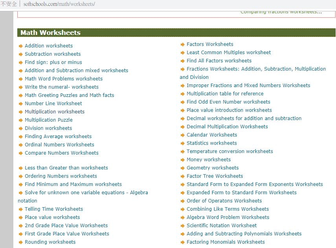Click the arrow bullet beside Calendar Worksheets
Image resolution: width=336 pixels, height=248 pixels.
coord(183,135)
